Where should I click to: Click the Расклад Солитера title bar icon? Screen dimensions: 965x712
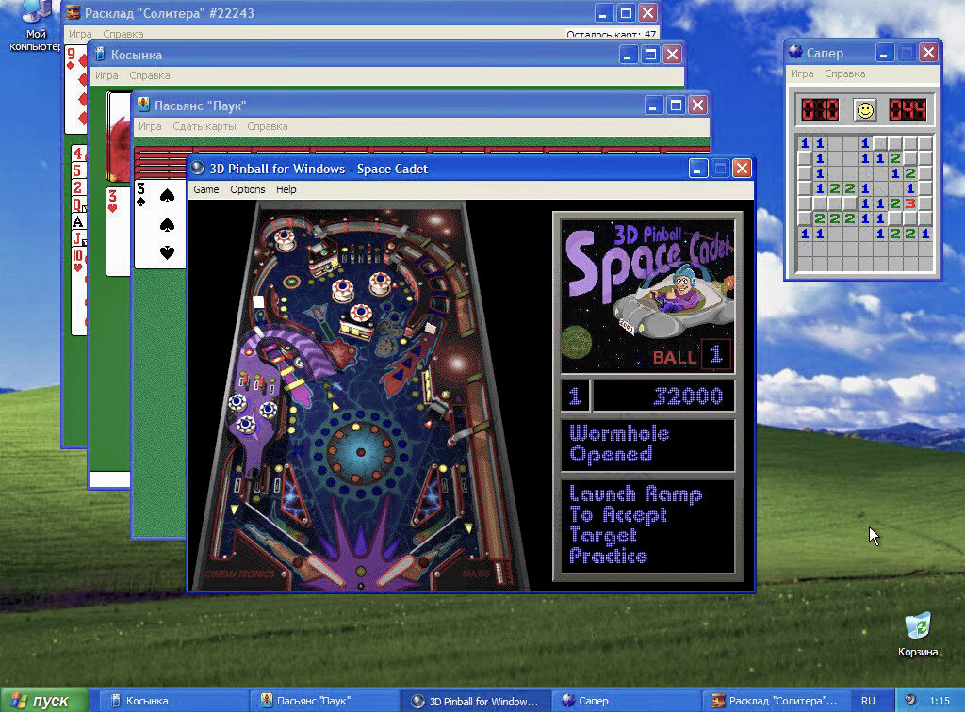pyautogui.click(x=74, y=12)
